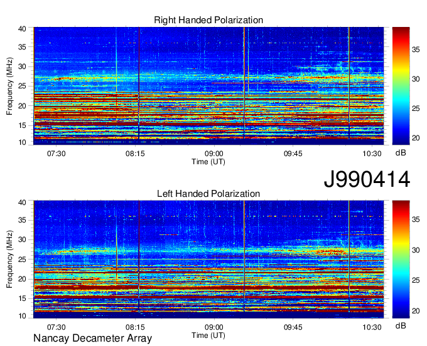Image resolution: width=427 pixels, height=346 pixels.
Task: Click the 30 MHz tick on Right Handed plot
Action: tap(22, 66)
